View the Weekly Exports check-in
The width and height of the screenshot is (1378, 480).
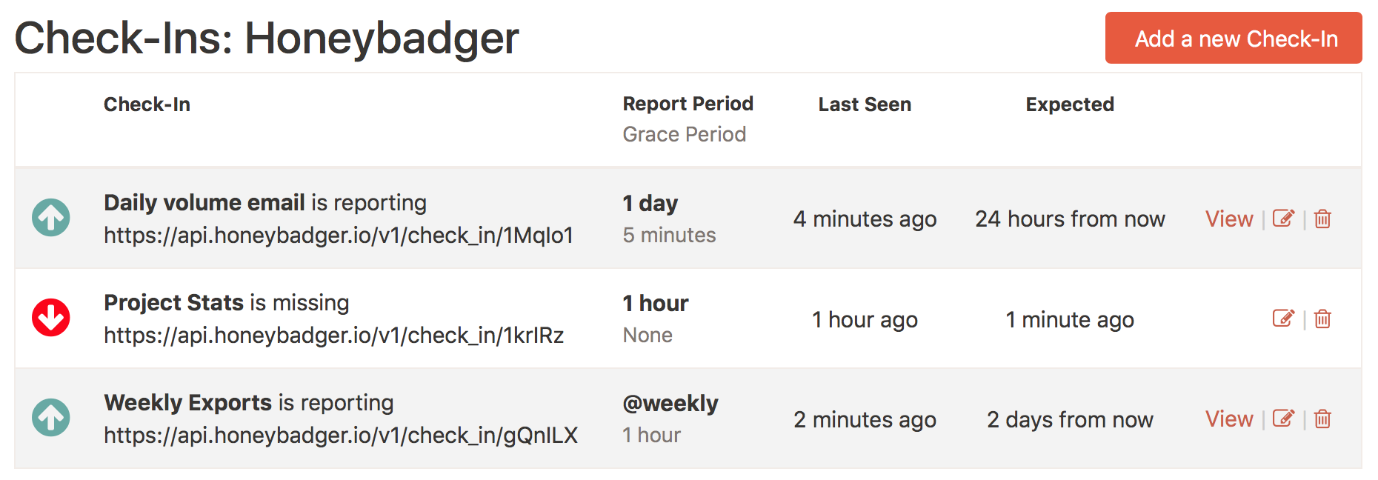(x=1228, y=419)
